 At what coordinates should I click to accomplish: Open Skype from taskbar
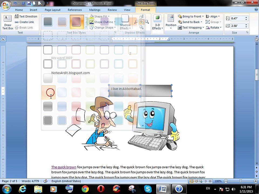coord(148,189)
